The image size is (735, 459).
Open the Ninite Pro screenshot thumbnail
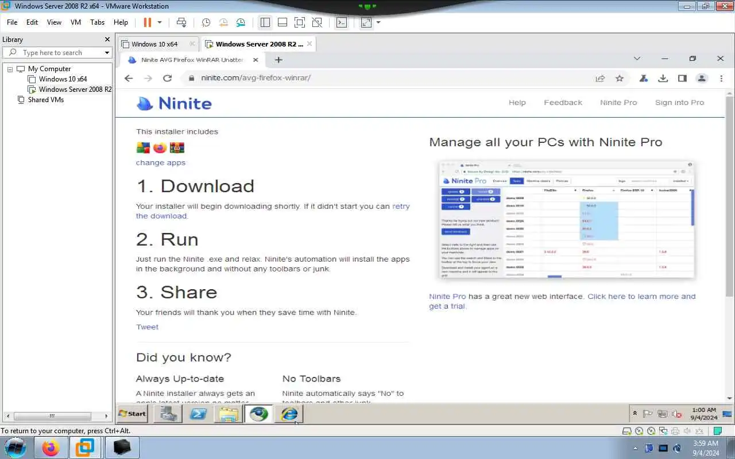pos(566,220)
